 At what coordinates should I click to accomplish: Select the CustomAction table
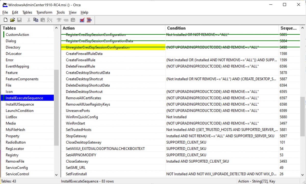coord(17,35)
